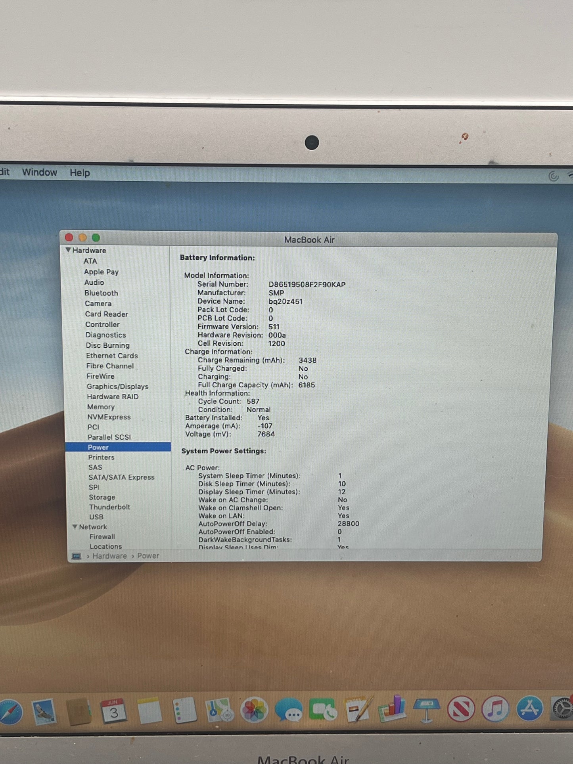Screen dimensions: 573x764
Task: Select Thunderbolt in the sidebar
Action: pyautogui.click(x=109, y=507)
